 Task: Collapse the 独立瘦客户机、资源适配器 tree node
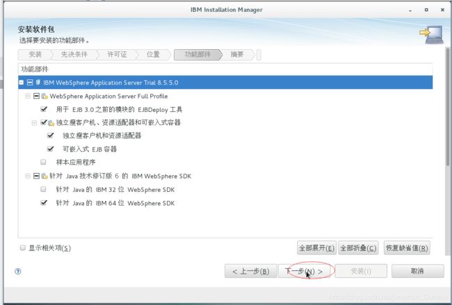point(34,123)
